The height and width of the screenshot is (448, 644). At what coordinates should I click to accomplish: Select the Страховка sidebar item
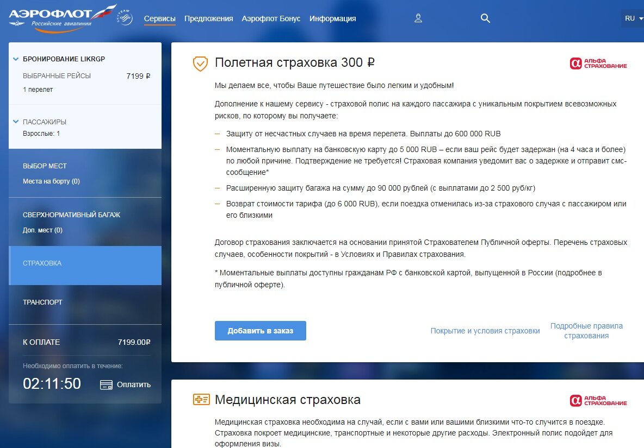(85, 265)
